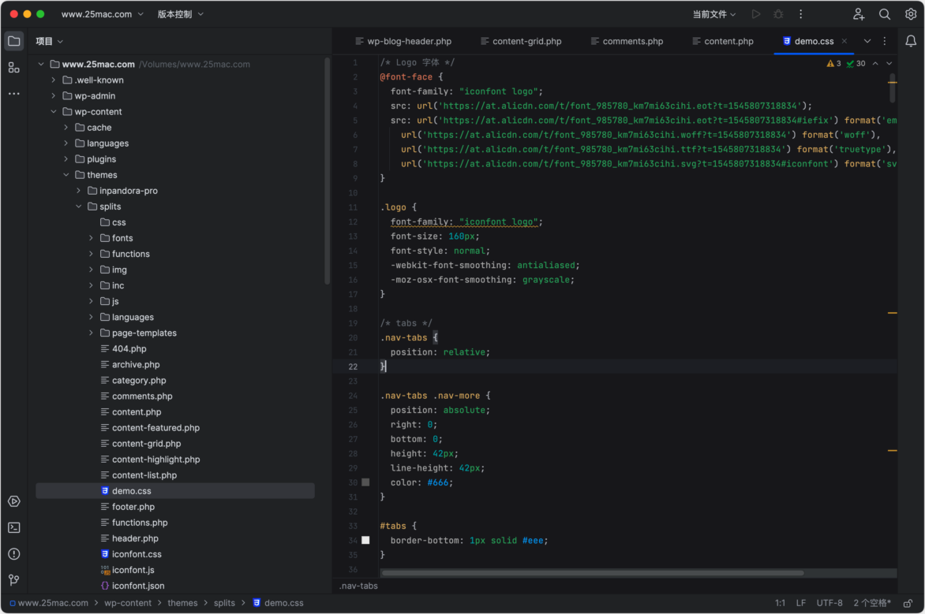Click the splits breadcrumb in status bar
This screenshot has height=614, width=925.
tap(224, 604)
